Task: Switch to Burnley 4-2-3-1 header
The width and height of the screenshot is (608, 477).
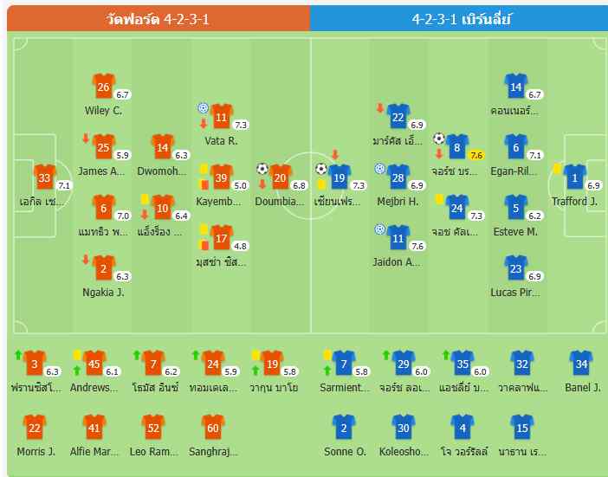Action: [x=459, y=17]
